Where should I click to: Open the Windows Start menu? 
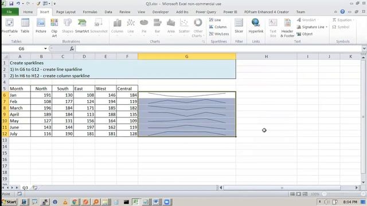point(10,202)
